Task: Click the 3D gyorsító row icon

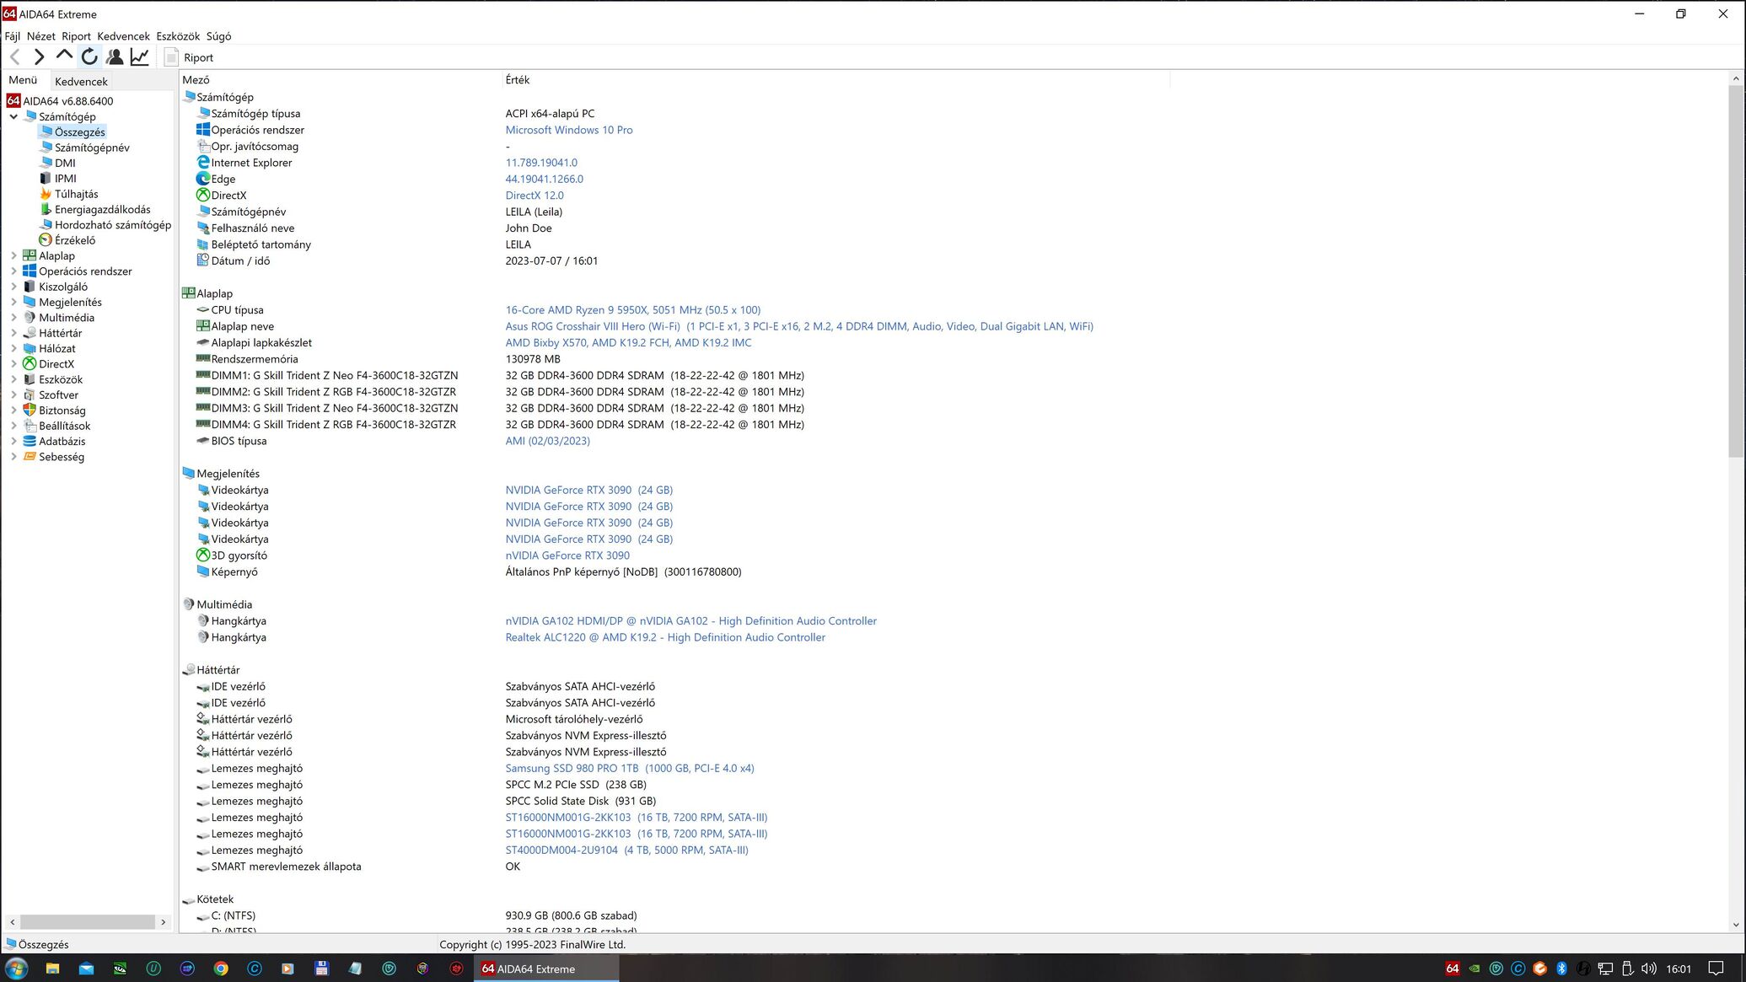Action: point(203,555)
